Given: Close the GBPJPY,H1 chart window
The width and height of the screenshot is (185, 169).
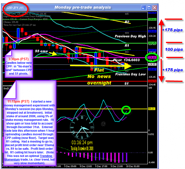Looking at the screenshot, I should click(155, 8).
